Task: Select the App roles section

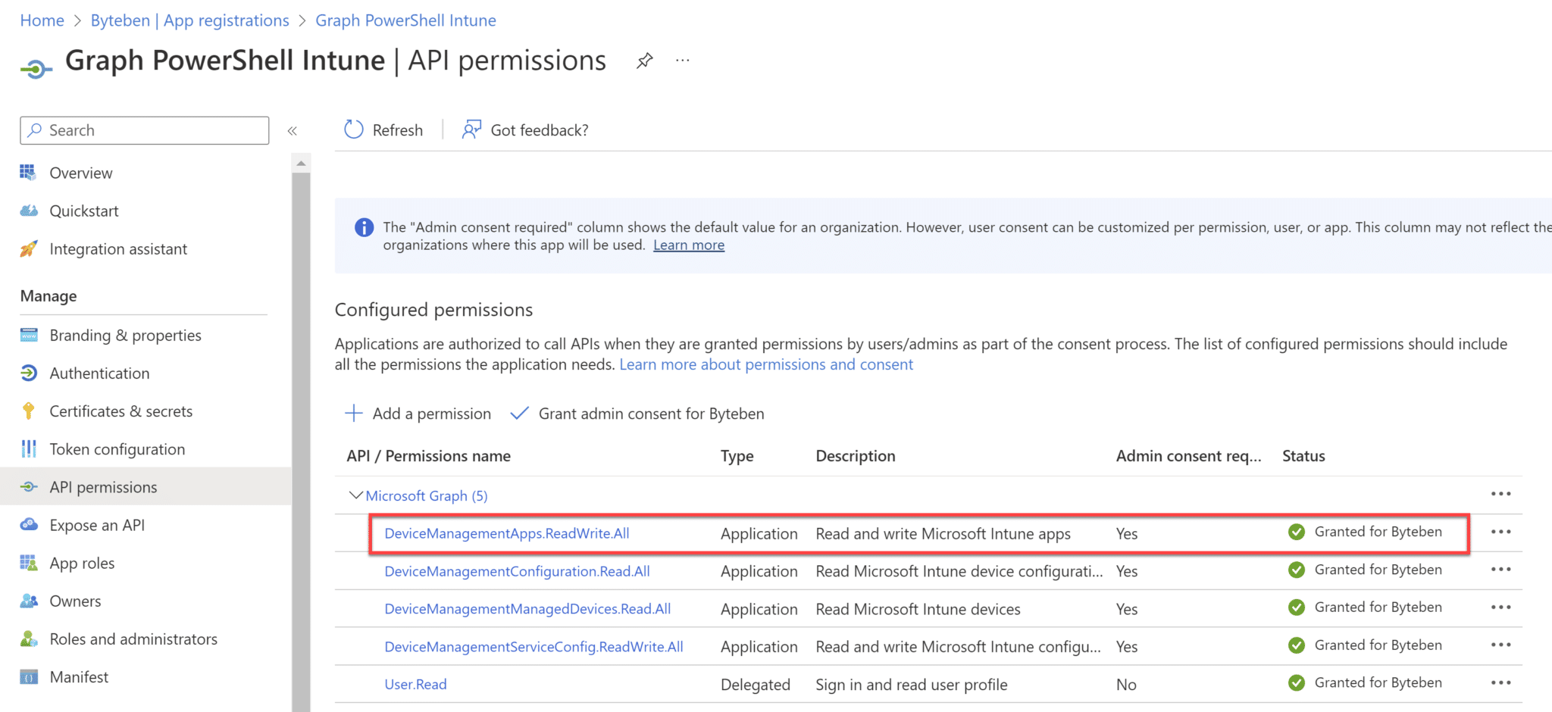Action: [83, 563]
